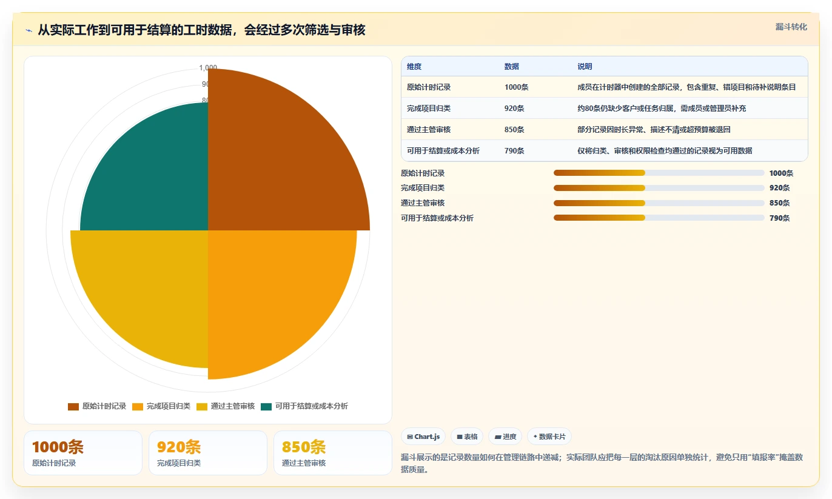The image size is (832, 499).
Task: Click the 790条 value beside the progress bar
Action: (779, 218)
